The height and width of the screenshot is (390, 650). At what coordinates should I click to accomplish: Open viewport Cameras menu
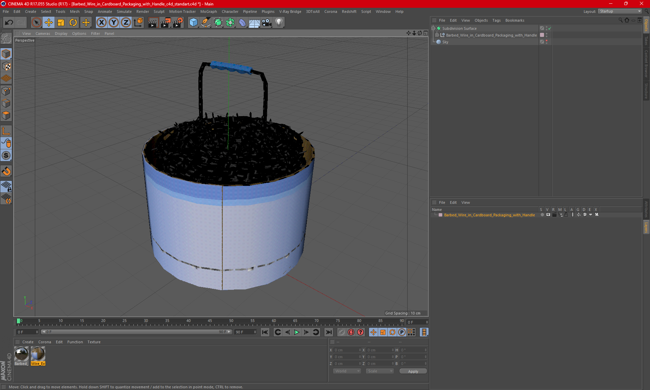[x=43, y=34]
